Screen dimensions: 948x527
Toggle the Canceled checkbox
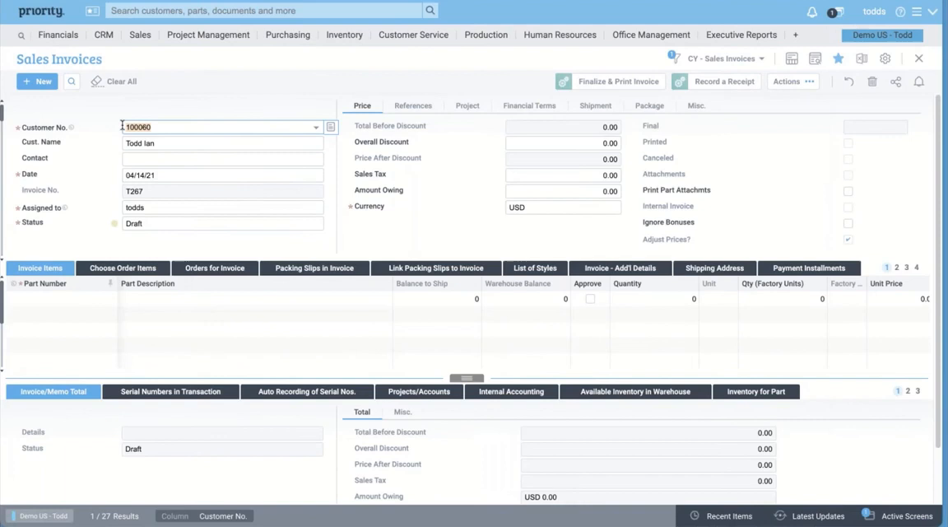(848, 159)
